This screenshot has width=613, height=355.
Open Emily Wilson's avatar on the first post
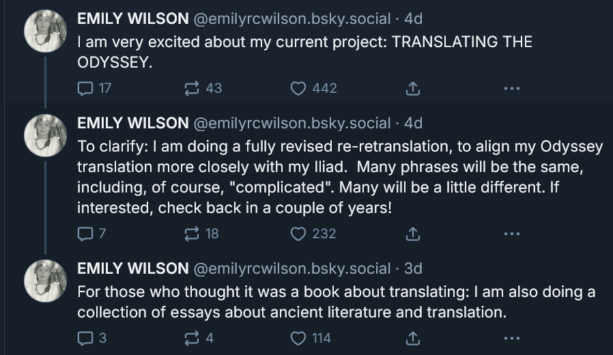coord(45,32)
